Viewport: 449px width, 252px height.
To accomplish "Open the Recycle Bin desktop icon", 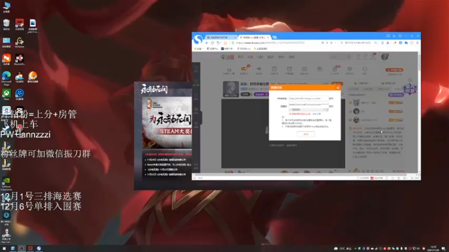I will 6,24.
